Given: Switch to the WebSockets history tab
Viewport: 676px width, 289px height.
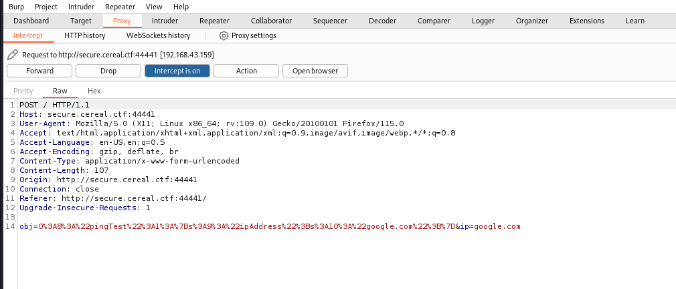Looking at the screenshot, I should [158, 35].
